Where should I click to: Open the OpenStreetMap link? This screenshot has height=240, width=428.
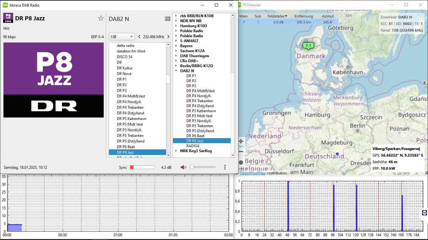[x=252, y=173]
